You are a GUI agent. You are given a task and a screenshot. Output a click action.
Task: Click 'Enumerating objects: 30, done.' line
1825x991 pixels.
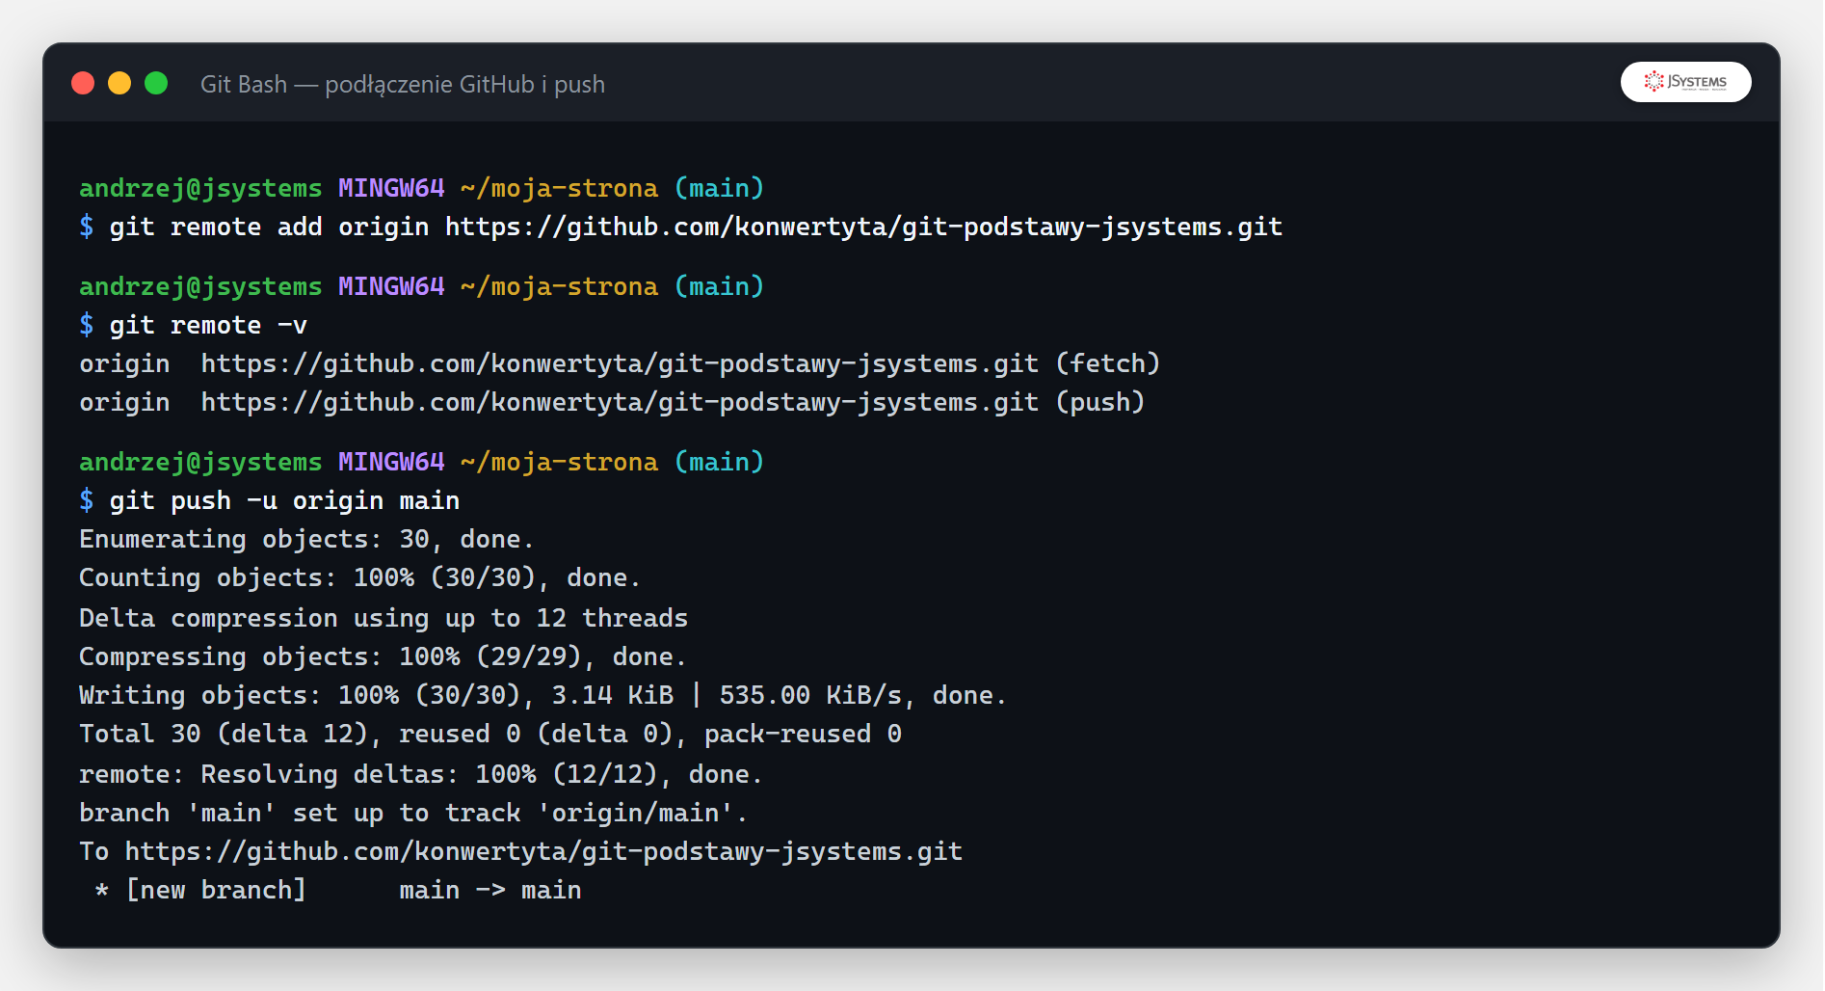click(x=306, y=540)
